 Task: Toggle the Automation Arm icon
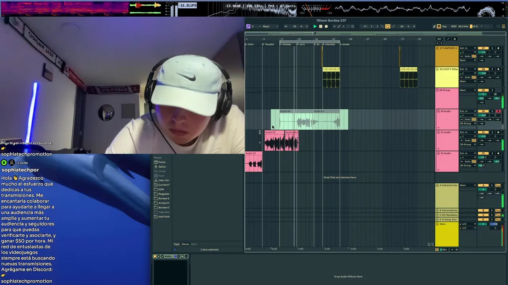[x=339, y=27]
